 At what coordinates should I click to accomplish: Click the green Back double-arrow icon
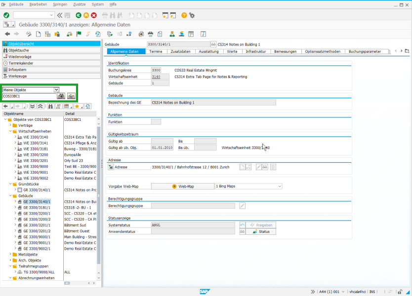[79, 15]
